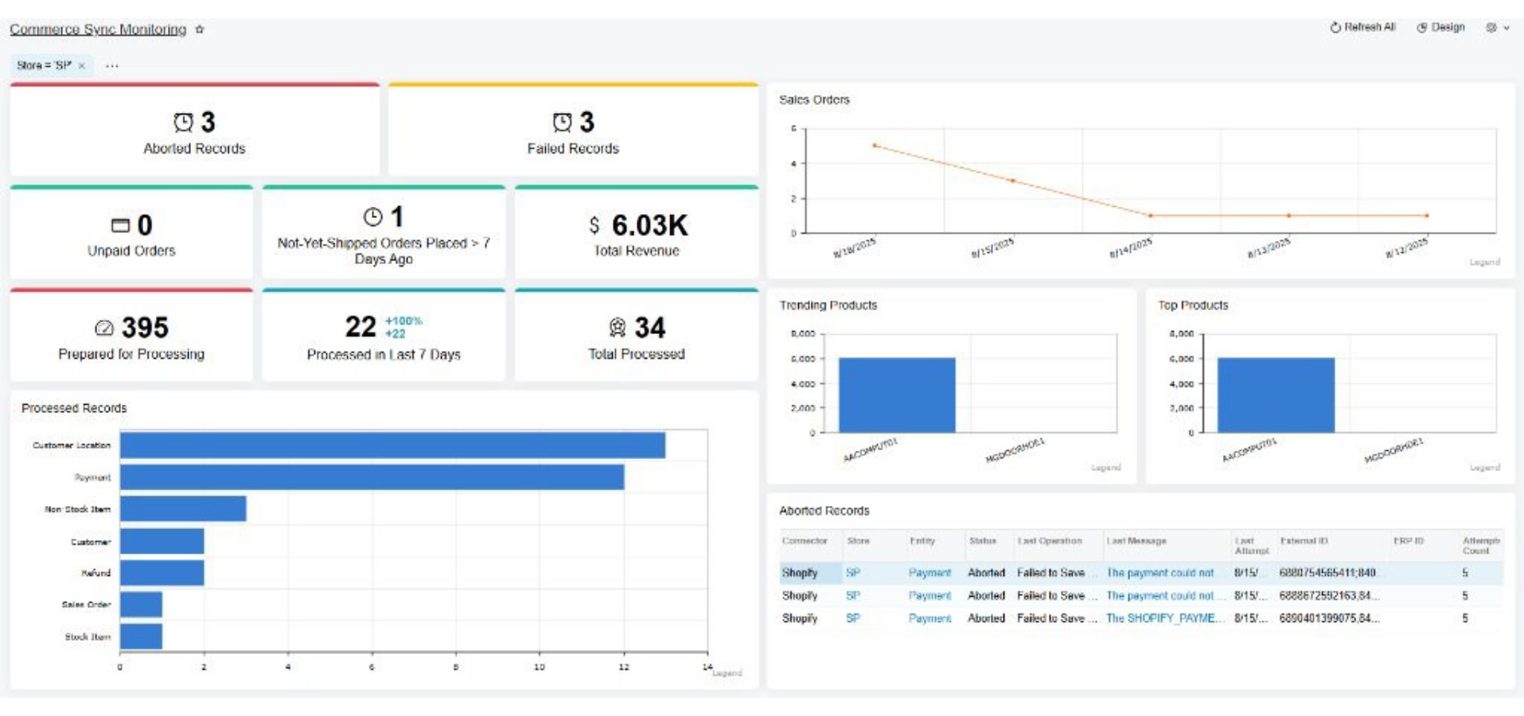Click the Aborted Records alarm clock icon
Viewport: 1524px width, 716px height.
(x=184, y=123)
